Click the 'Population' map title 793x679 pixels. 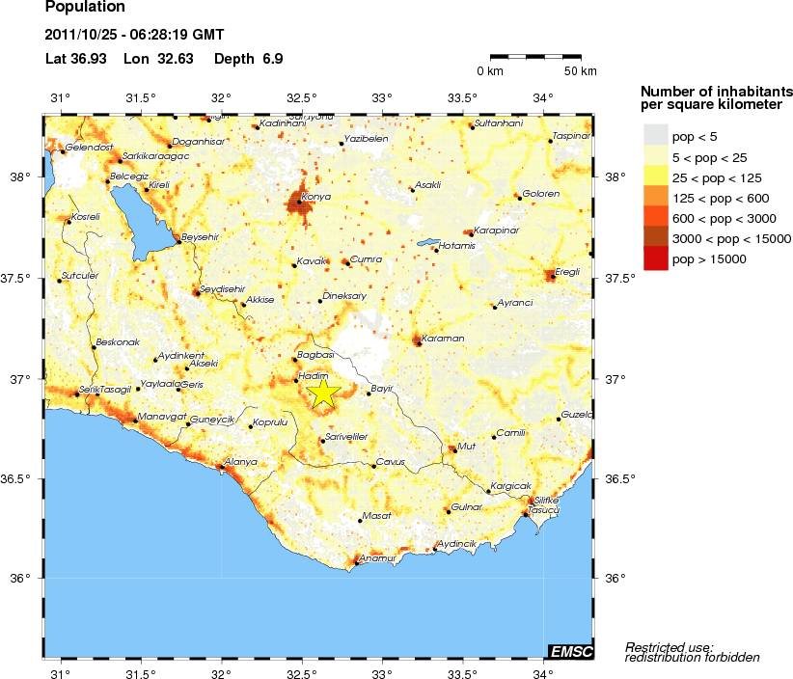(x=85, y=8)
